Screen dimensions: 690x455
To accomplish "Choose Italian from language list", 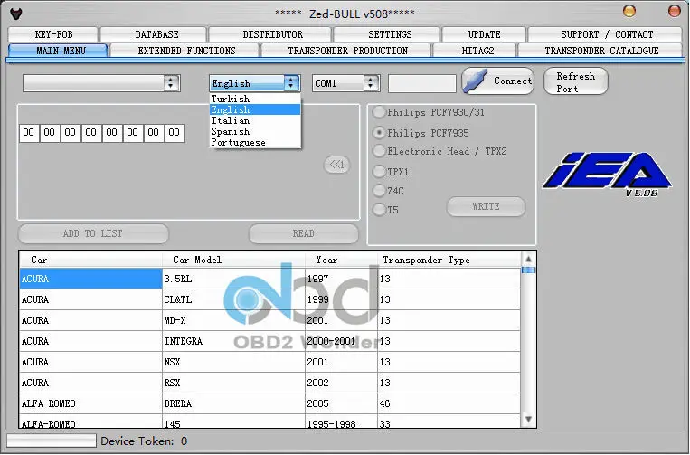I will tap(255, 120).
